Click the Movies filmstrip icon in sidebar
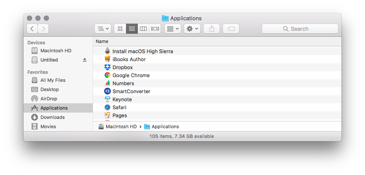365x175 pixels. 35,127
